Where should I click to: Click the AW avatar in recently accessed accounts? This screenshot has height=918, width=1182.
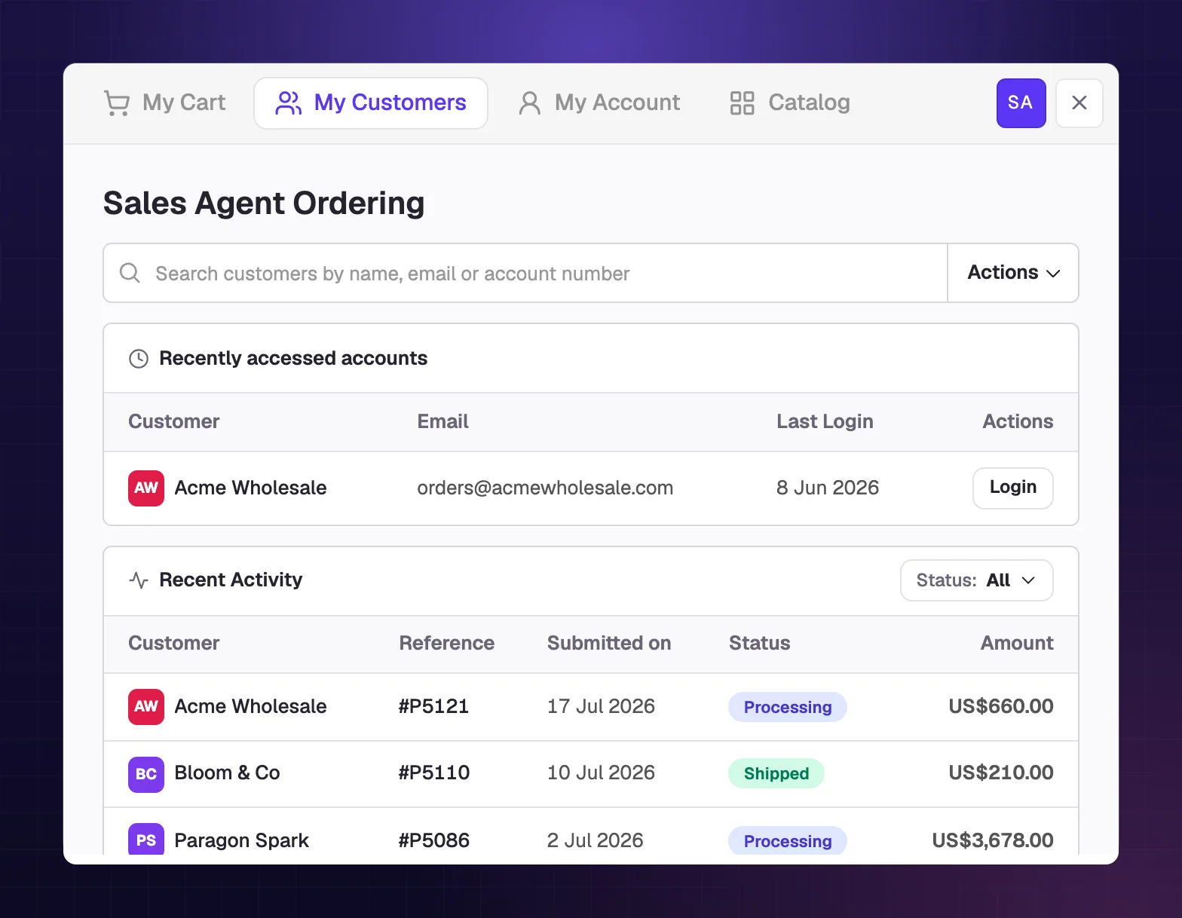tap(146, 488)
